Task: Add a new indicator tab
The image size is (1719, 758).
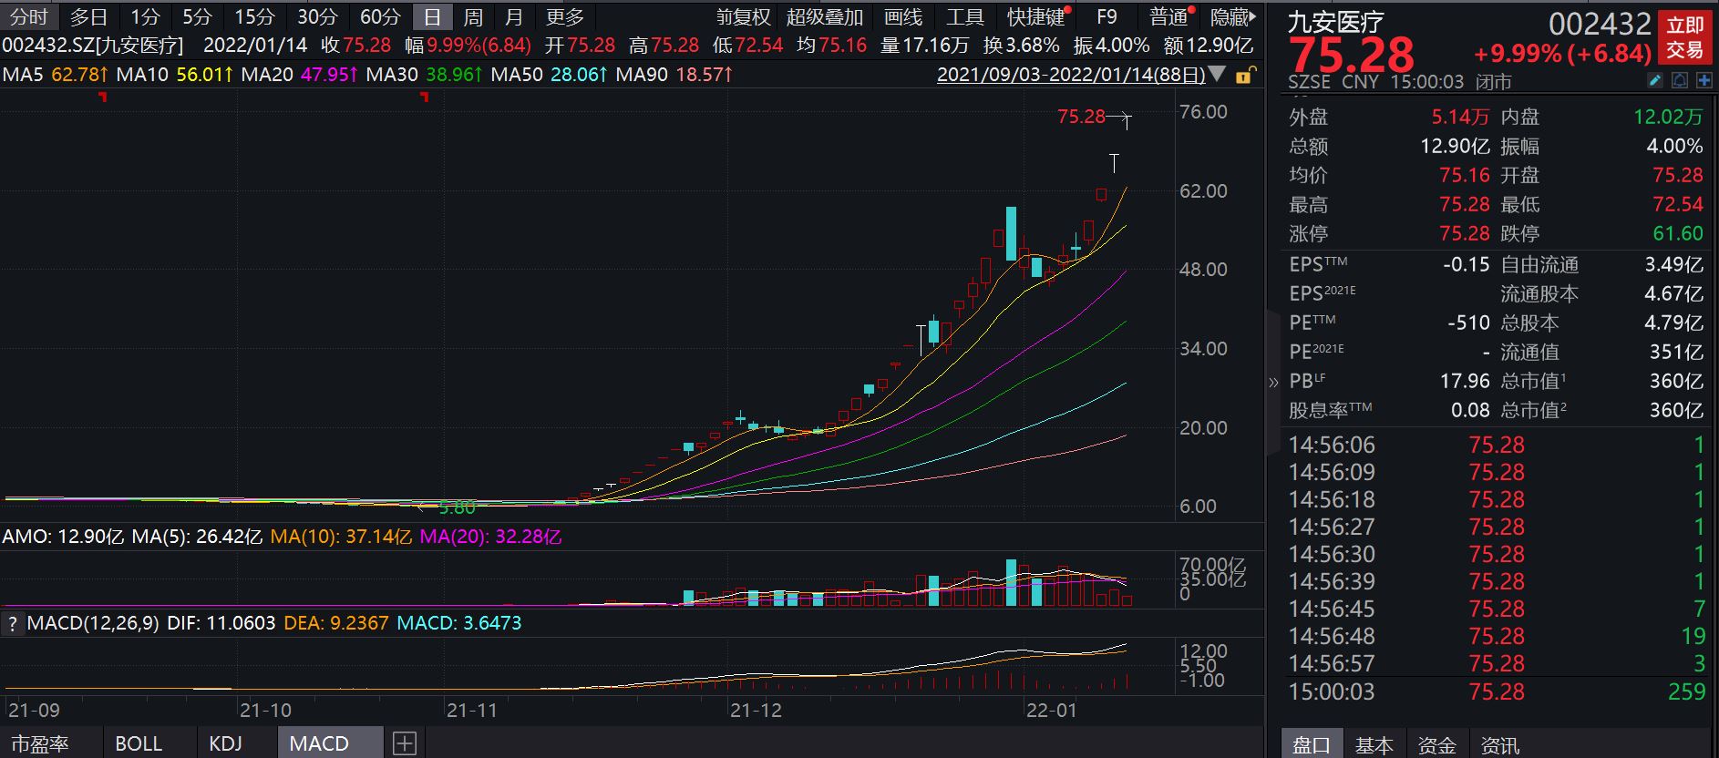Action: pos(405,743)
